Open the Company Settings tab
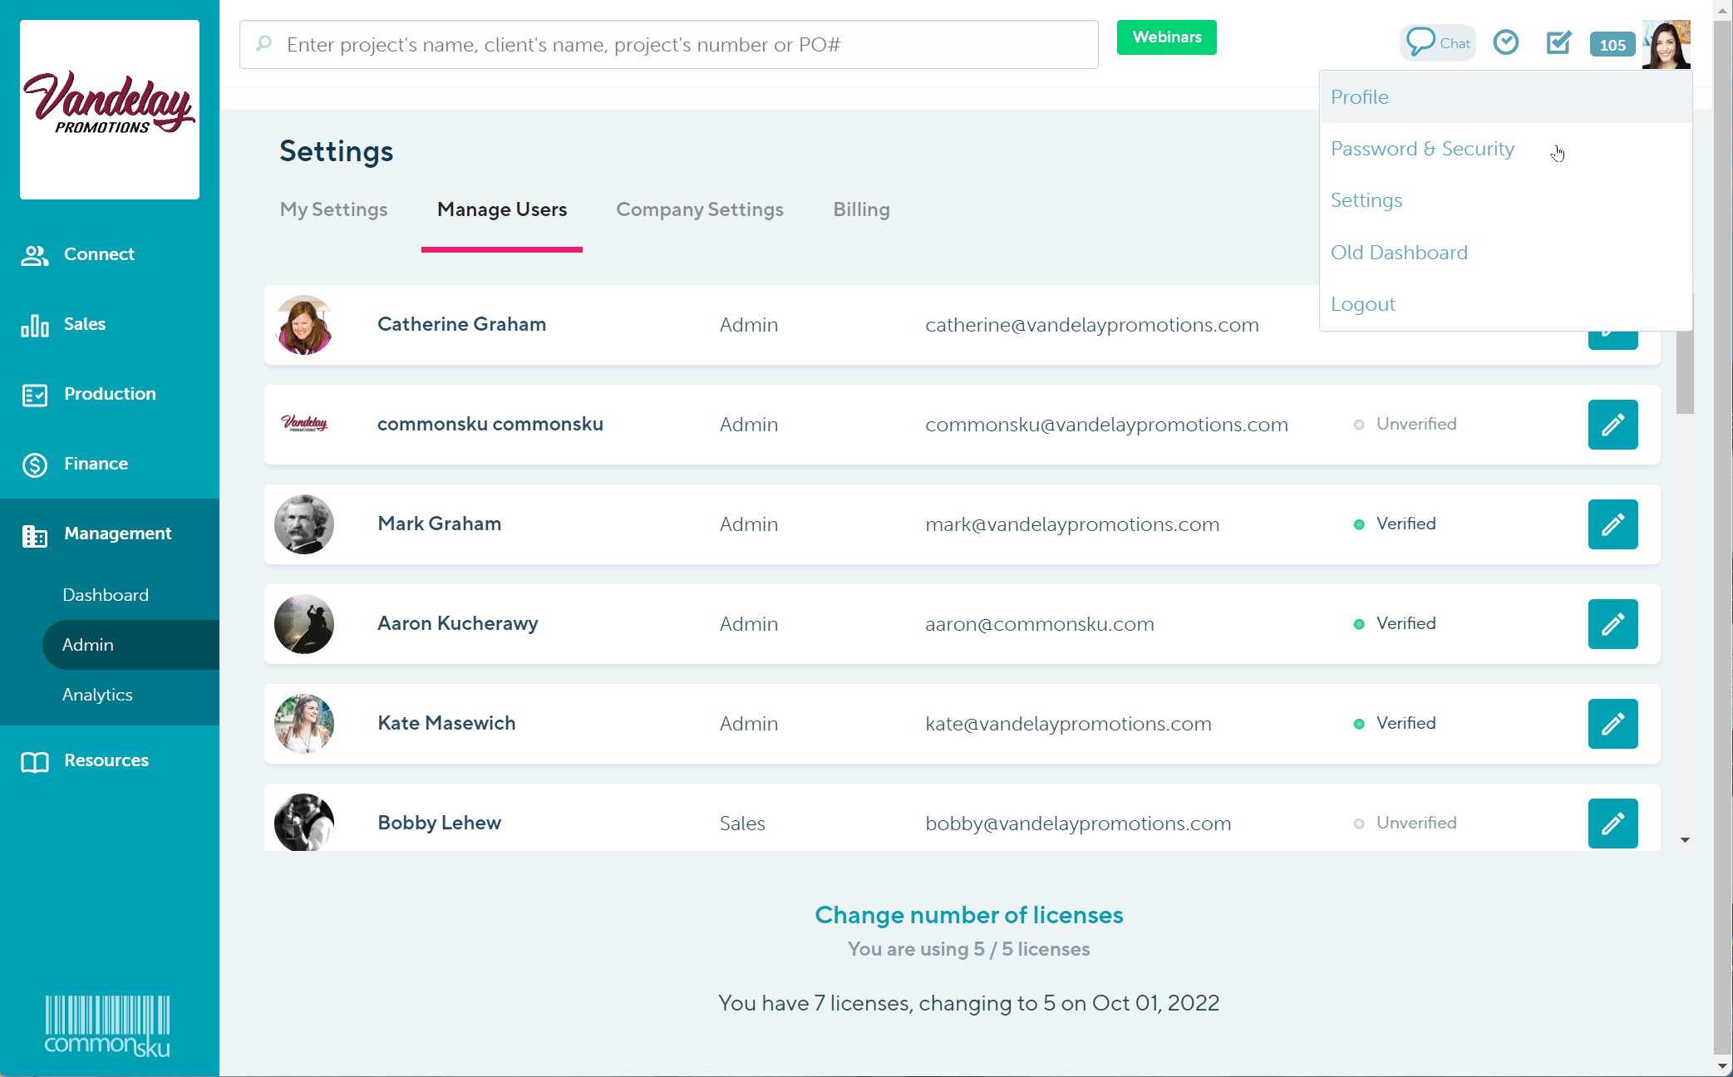The height and width of the screenshot is (1077, 1733). 700,209
